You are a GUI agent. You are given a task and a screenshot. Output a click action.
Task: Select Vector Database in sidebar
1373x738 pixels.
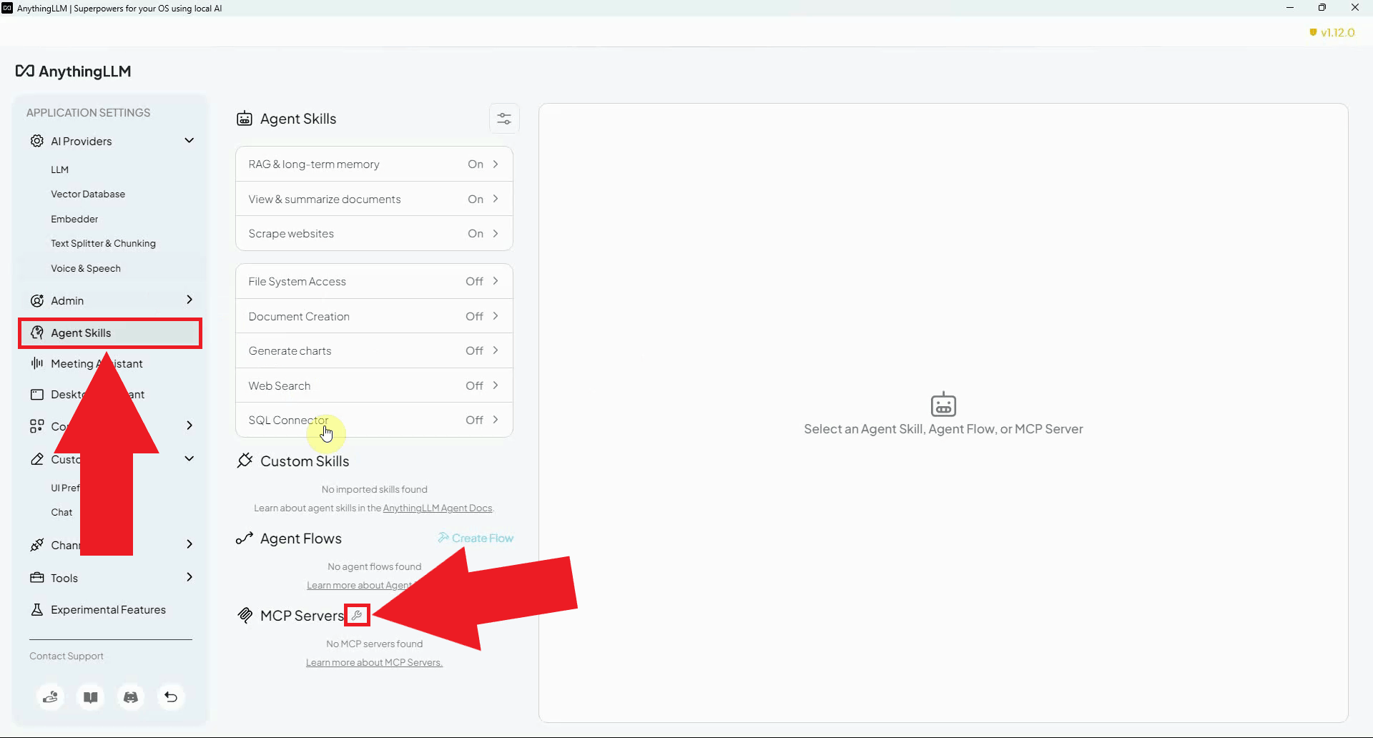click(x=88, y=194)
